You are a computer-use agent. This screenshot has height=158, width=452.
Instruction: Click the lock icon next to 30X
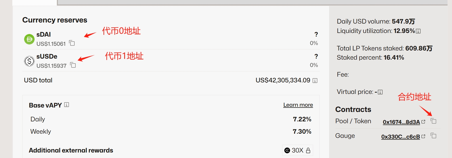coord(308,150)
